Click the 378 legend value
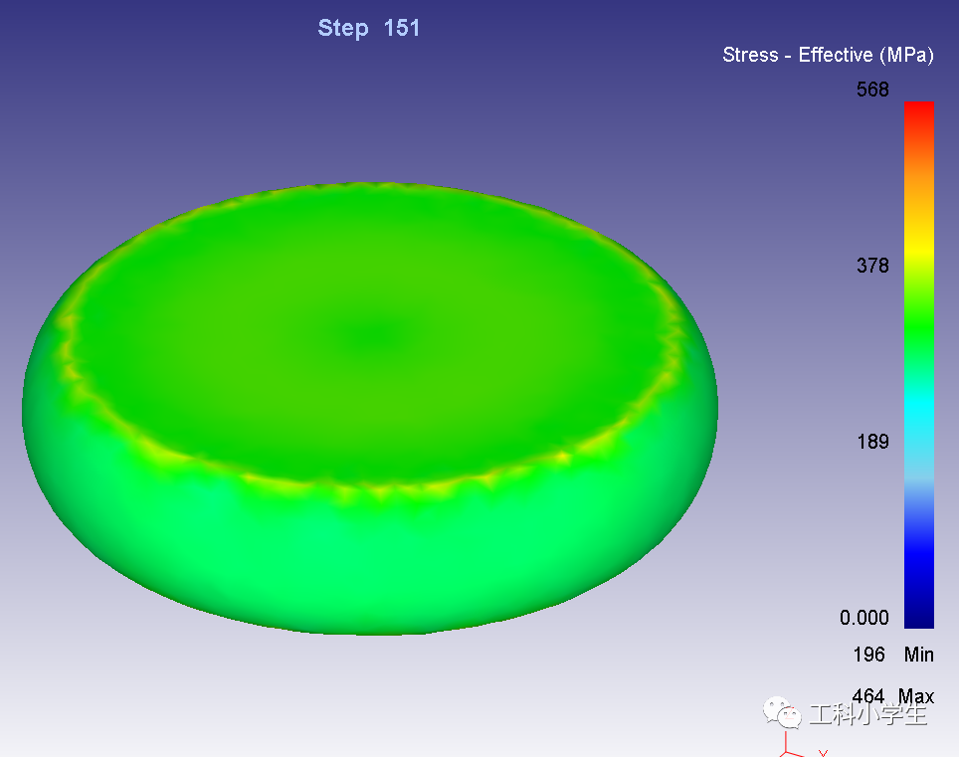959x757 pixels. coord(872,266)
